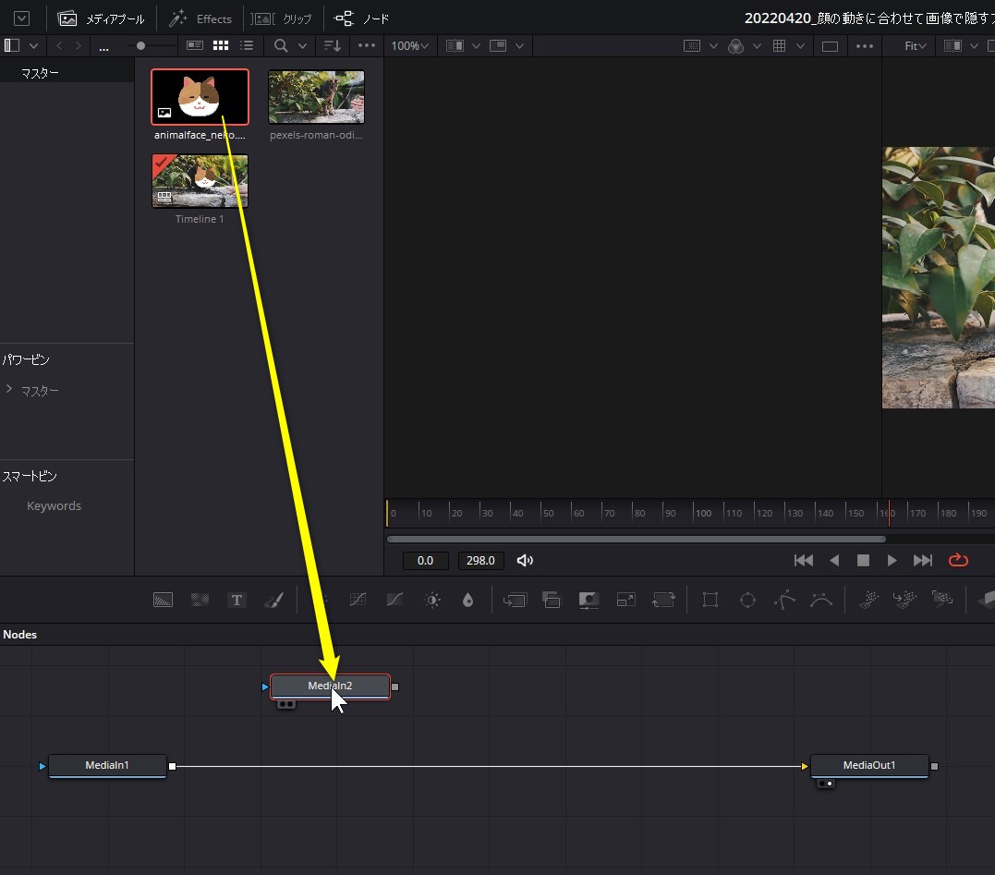Open the 100% viewer zoom dropdown
Screen dimensions: 995x875
pyautogui.click(x=410, y=45)
